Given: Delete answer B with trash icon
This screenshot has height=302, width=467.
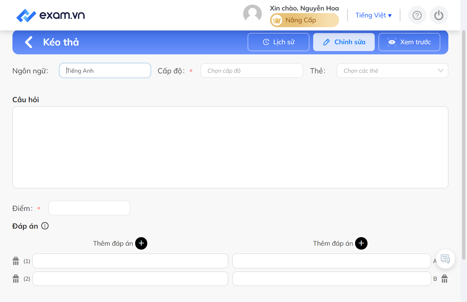Looking at the screenshot, I should 444,279.
